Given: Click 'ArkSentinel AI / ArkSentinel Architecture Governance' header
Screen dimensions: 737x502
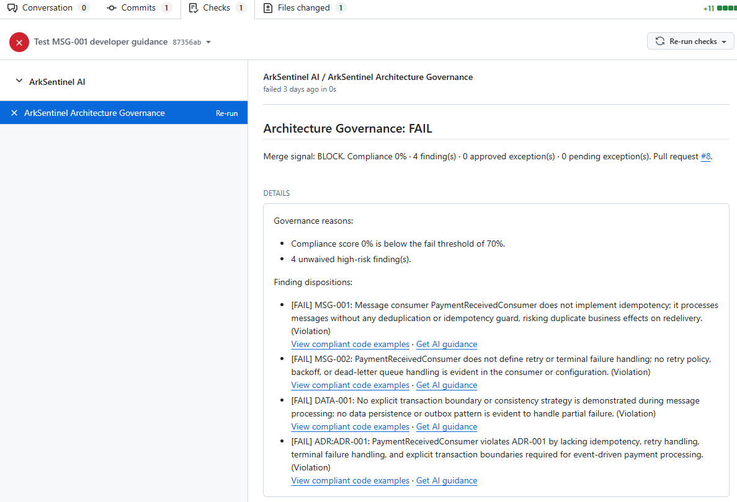Looking at the screenshot, I should point(368,77).
